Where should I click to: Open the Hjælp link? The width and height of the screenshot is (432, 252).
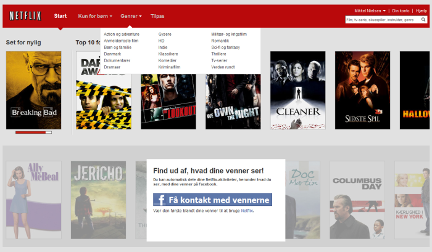[x=422, y=10]
